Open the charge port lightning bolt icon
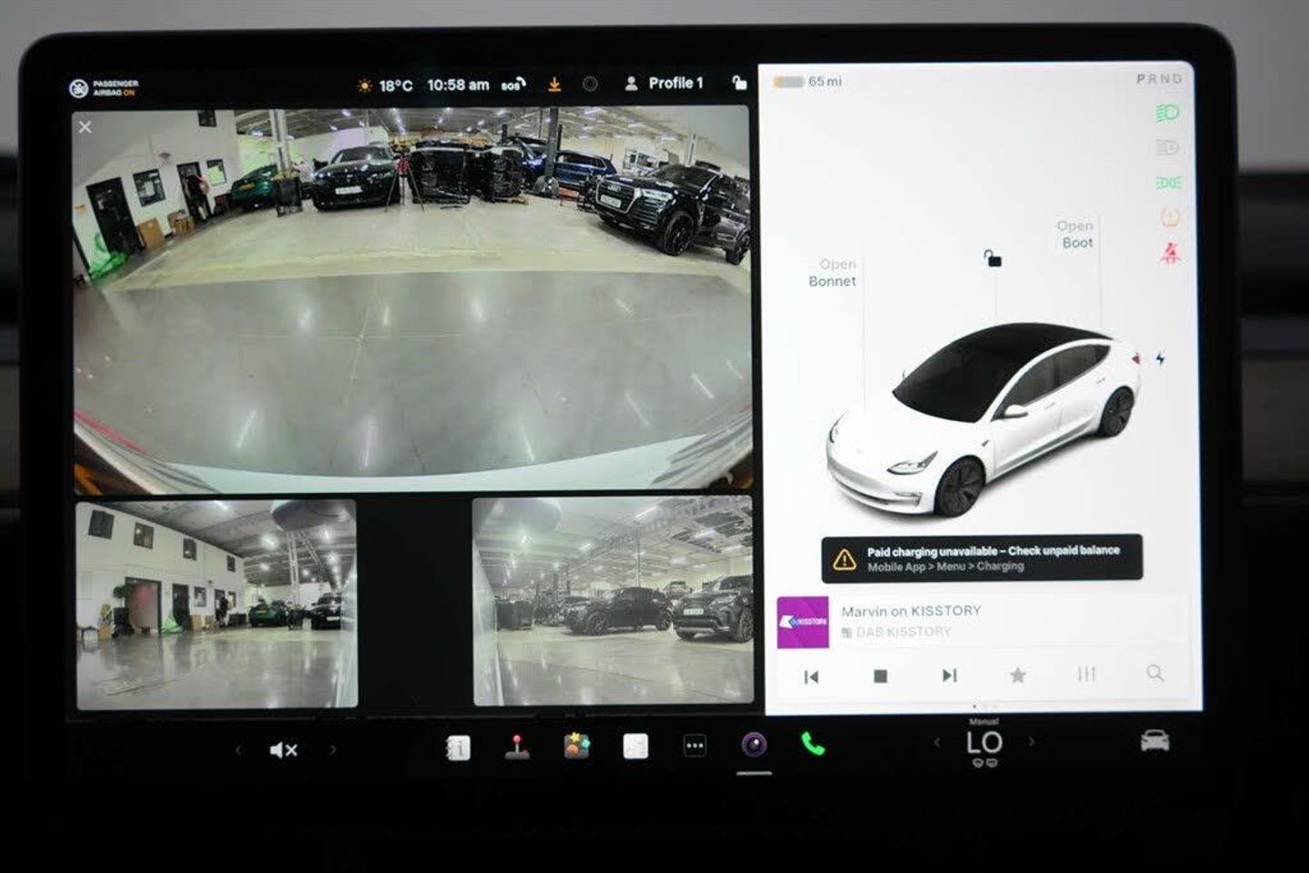The height and width of the screenshot is (873, 1309). (x=1161, y=359)
